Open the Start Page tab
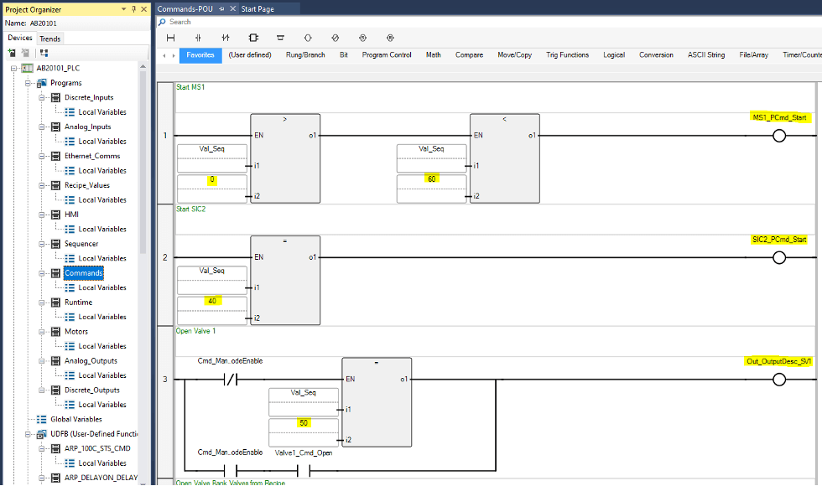 tap(258, 9)
